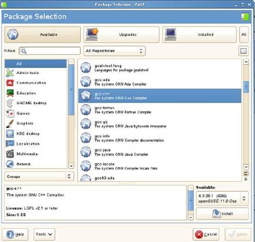Click the gcc-fortran package globe icon
The height and width of the screenshot is (242, 255).
[86, 110]
